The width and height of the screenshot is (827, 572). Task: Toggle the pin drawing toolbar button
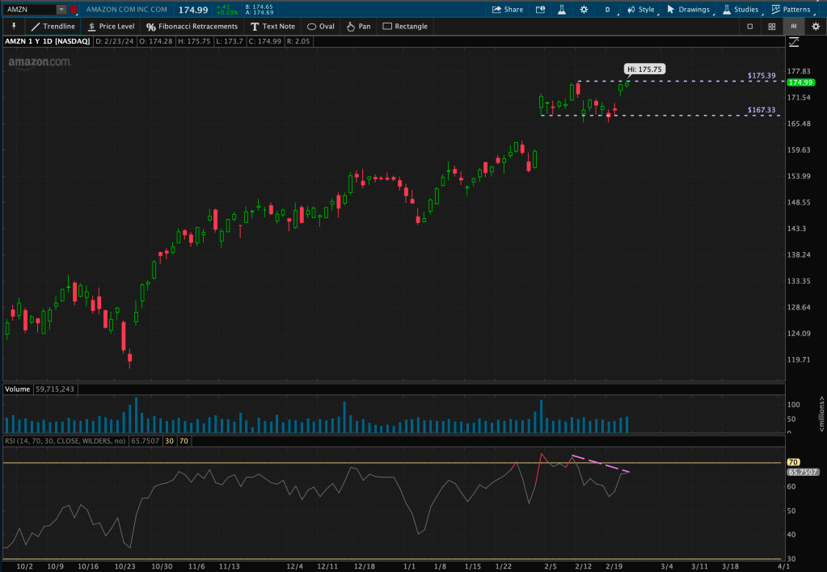click(x=13, y=26)
